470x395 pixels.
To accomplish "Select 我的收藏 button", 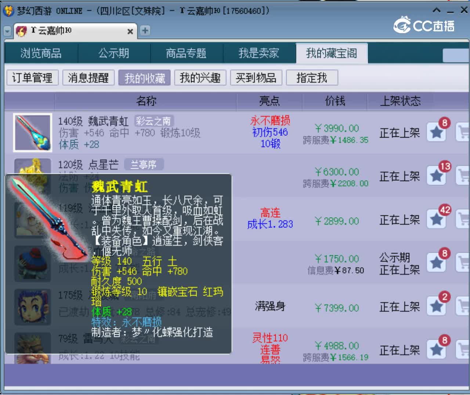I will click(145, 78).
